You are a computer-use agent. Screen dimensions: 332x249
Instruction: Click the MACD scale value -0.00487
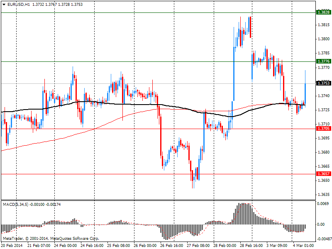(324, 239)
